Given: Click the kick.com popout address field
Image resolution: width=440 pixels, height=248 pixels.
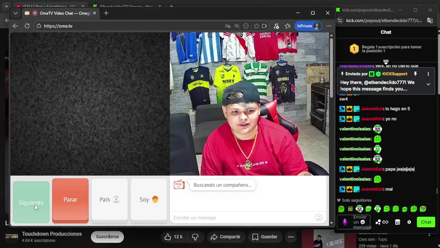Looking at the screenshot, I should [384, 21].
